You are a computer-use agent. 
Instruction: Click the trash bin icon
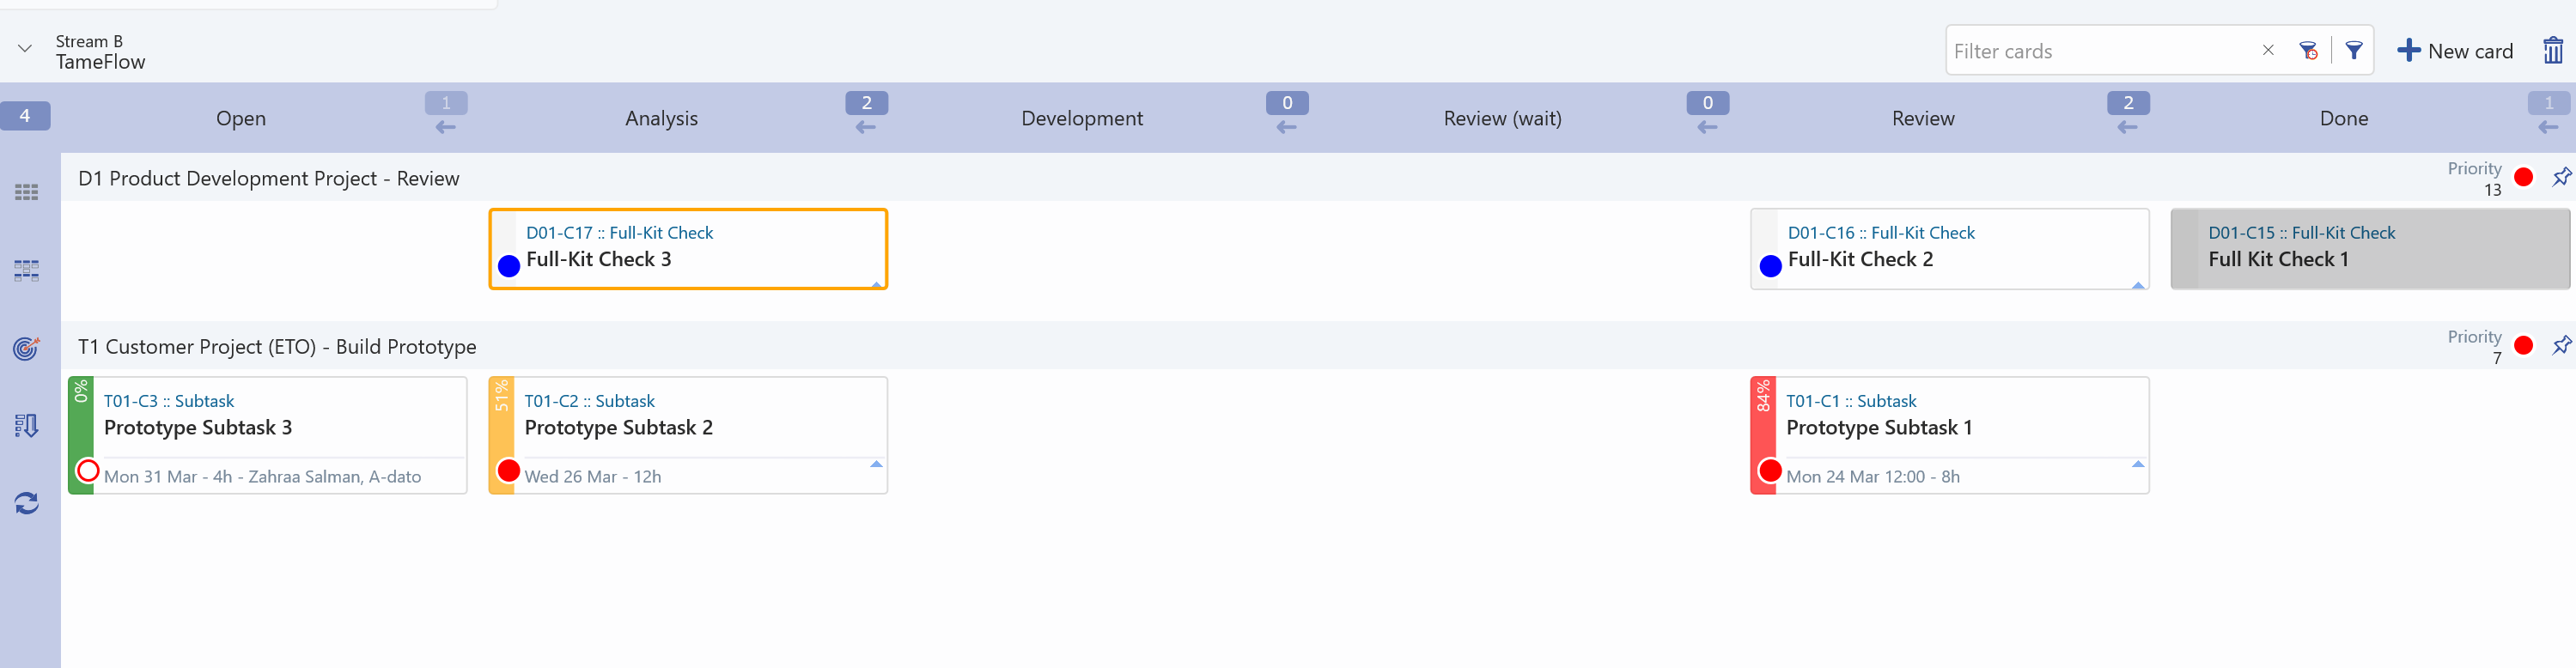2553,50
